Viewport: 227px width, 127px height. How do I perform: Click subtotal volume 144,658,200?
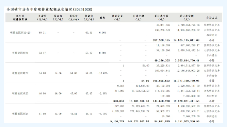click(161, 101)
